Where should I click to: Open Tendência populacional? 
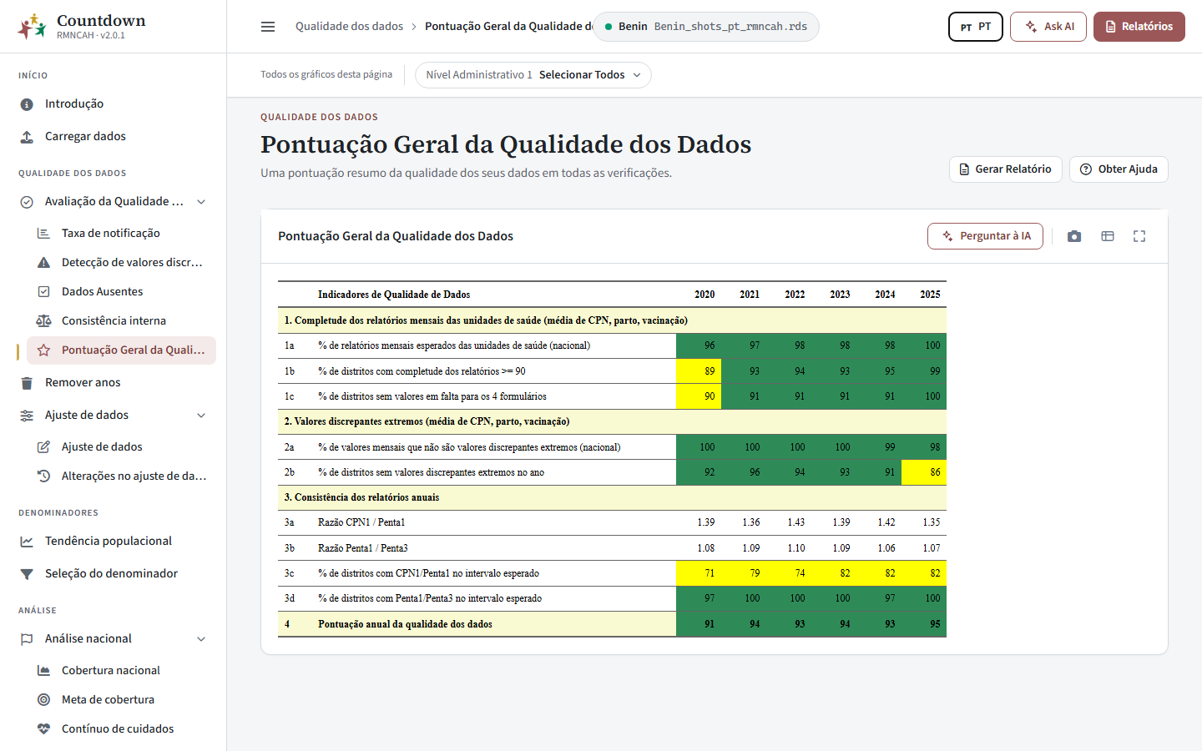[x=109, y=542]
